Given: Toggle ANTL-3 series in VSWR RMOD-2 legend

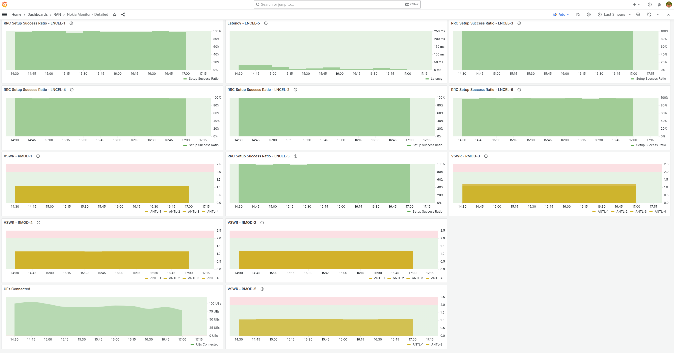Looking at the screenshot, I should (x=417, y=278).
